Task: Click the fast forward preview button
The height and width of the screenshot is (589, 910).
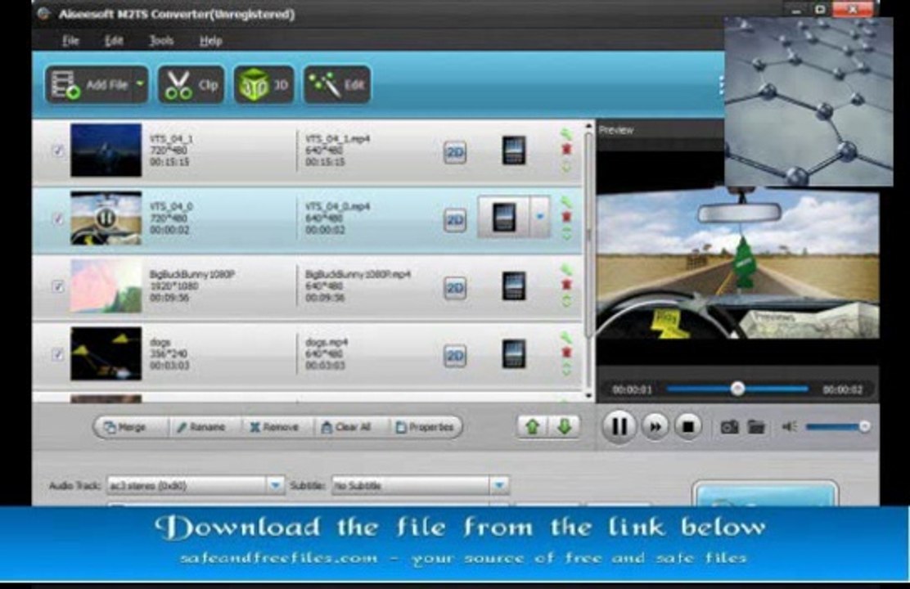Action: (x=655, y=427)
